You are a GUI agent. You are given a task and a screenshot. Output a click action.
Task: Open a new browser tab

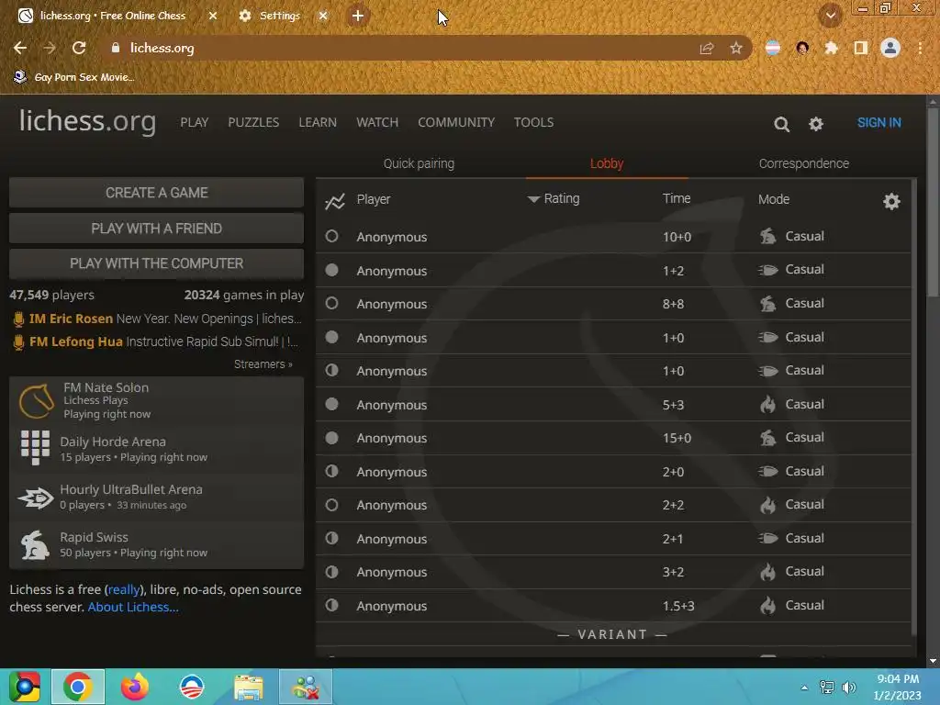click(x=358, y=16)
